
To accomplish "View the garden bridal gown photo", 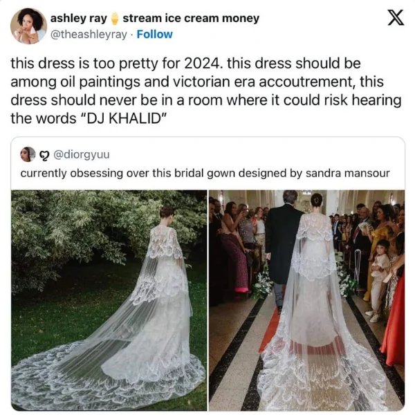I will (x=109, y=300).
